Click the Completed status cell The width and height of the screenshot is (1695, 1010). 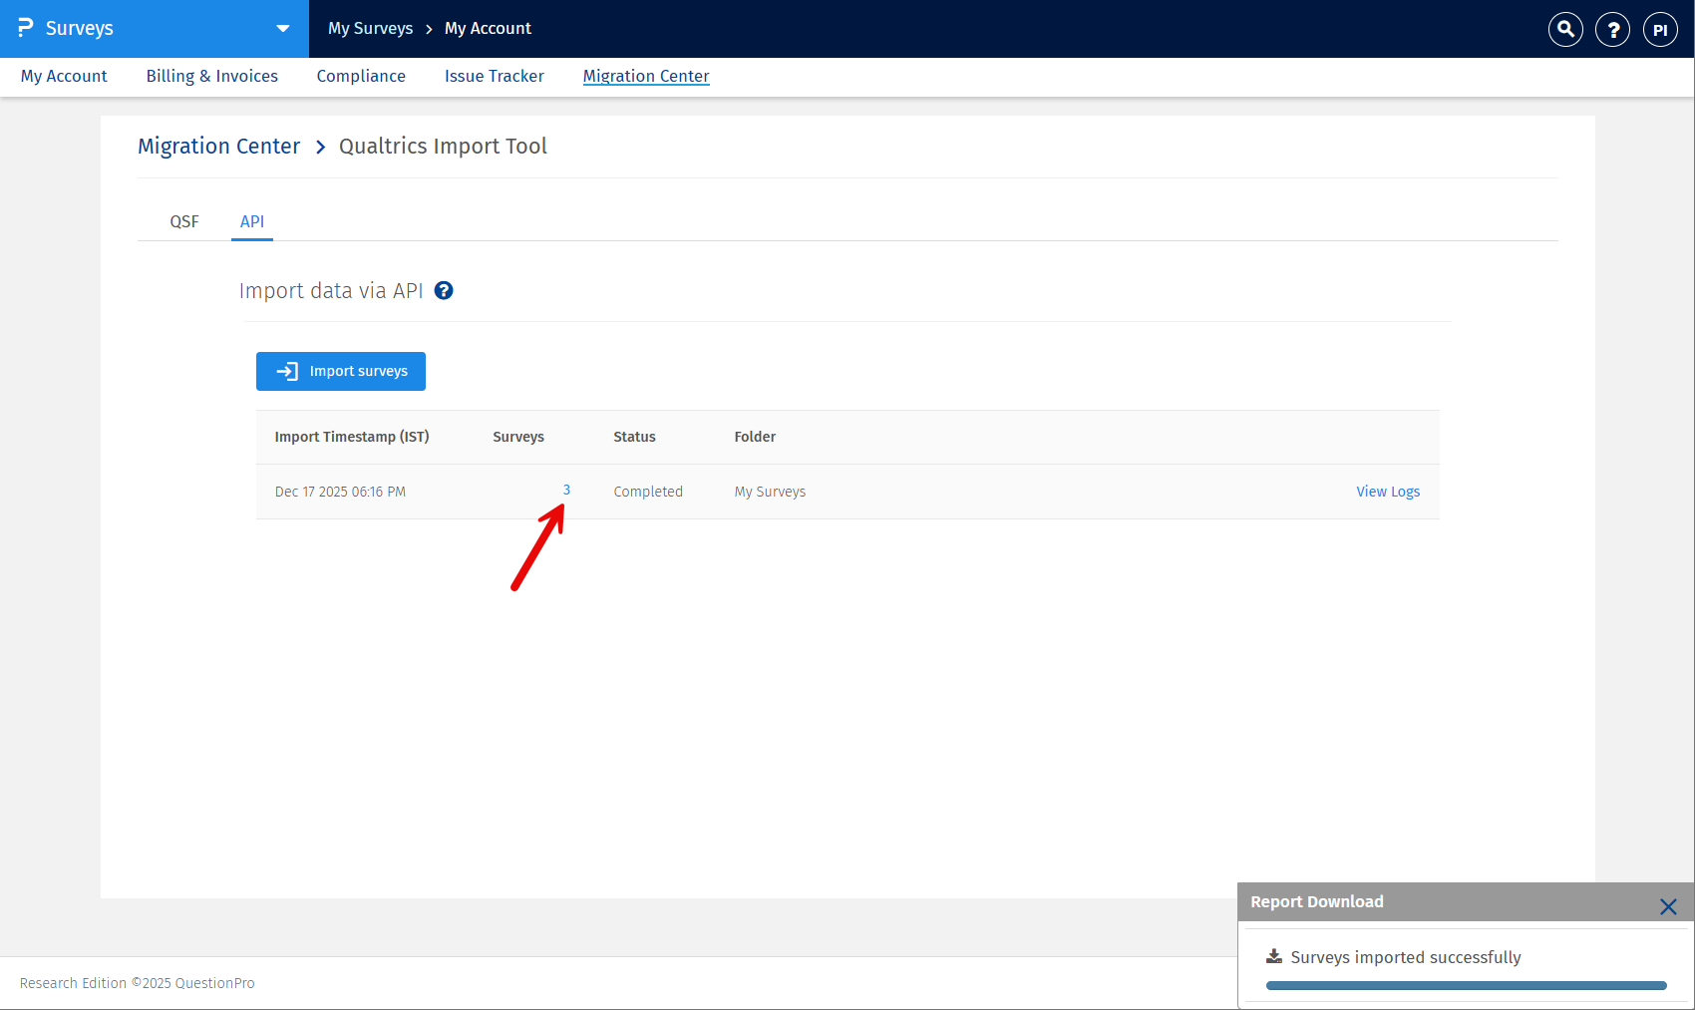point(648,492)
